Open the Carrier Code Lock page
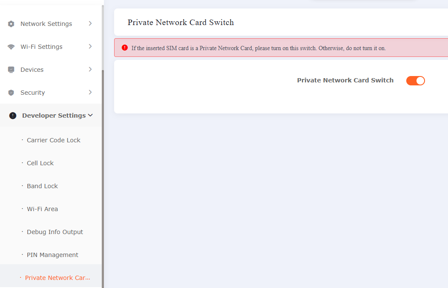This screenshot has height=288, width=448. (x=53, y=140)
